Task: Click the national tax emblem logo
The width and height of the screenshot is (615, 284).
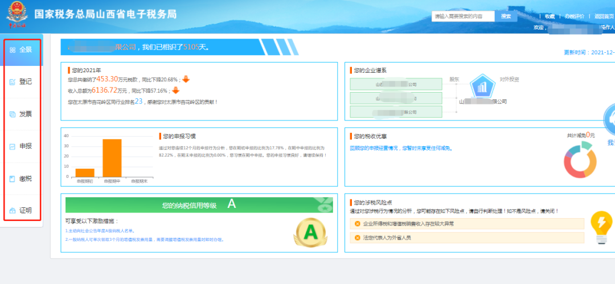Action: click(x=17, y=15)
